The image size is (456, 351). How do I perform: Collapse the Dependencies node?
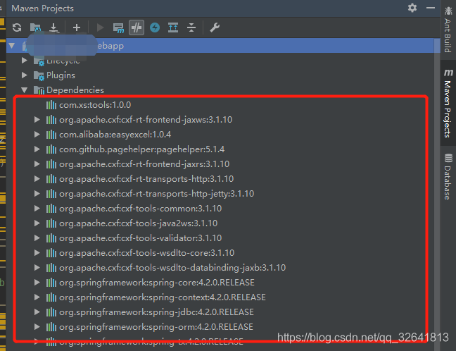point(25,90)
